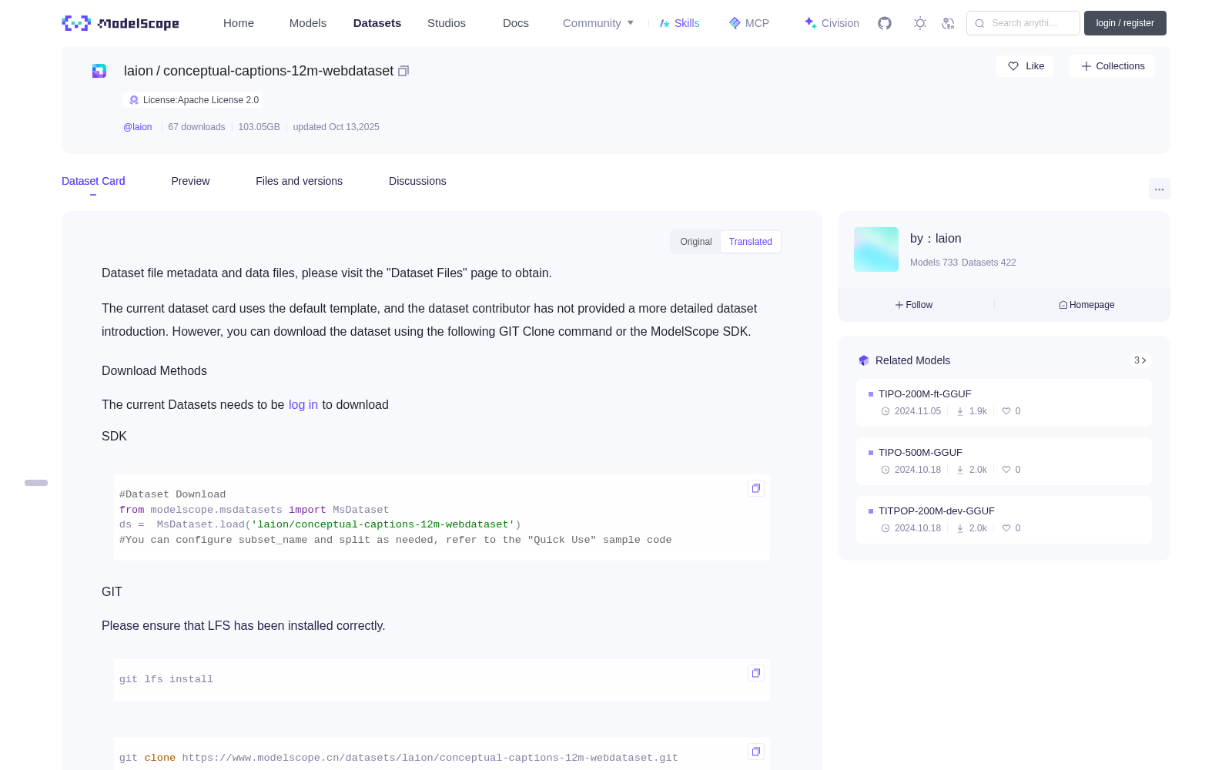The width and height of the screenshot is (1232, 770).
Task: Switch to the Preview tab
Action: click(190, 181)
